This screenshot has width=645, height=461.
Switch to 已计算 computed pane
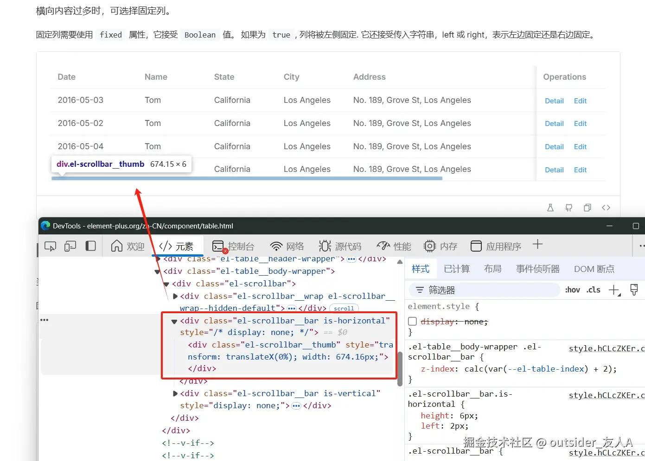coord(457,269)
